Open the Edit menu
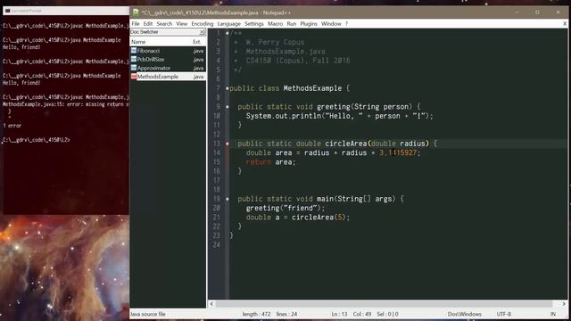Screen dimensions: 571x321 (x=148, y=24)
